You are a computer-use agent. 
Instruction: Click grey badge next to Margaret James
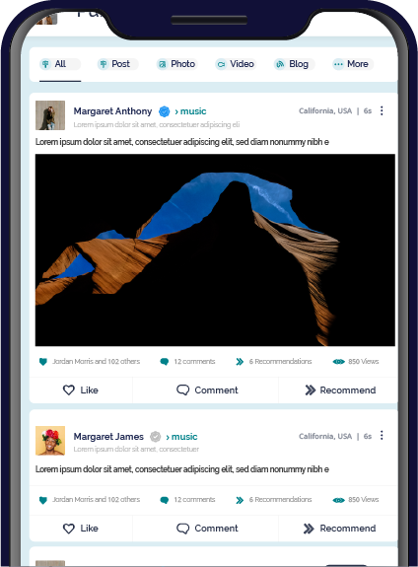click(x=155, y=437)
